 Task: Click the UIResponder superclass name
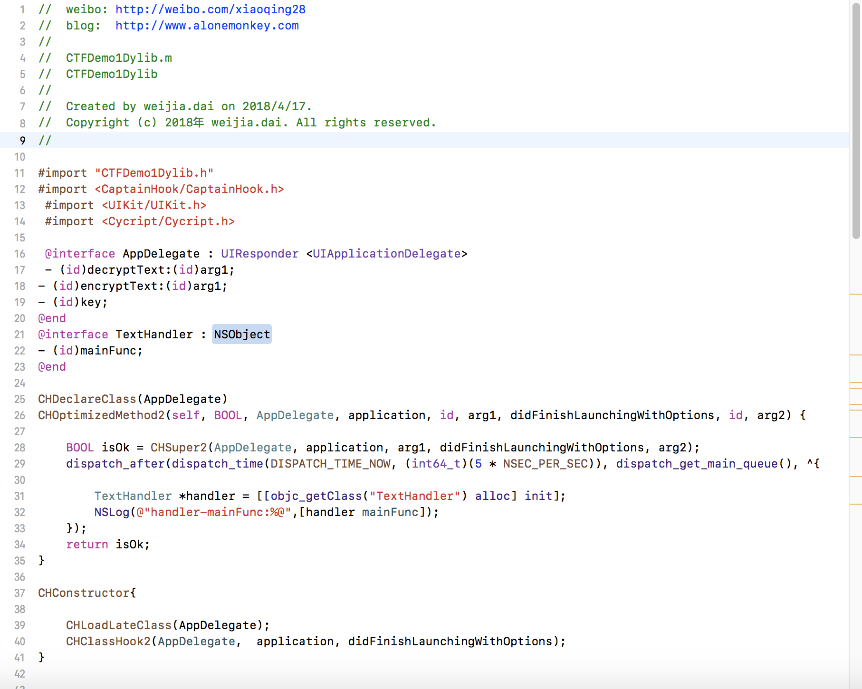(x=259, y=254)
